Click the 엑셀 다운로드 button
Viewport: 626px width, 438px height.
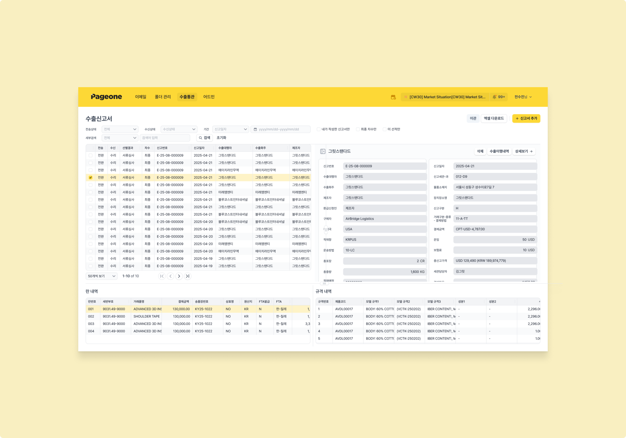click(494, 118)
